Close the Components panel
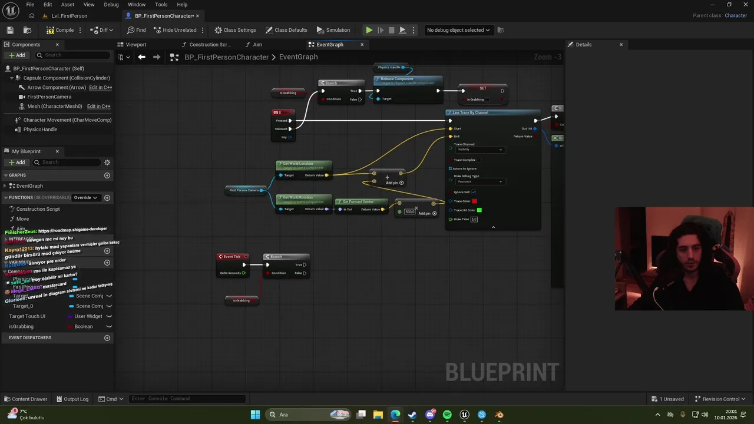 click(x=57, y=45)
